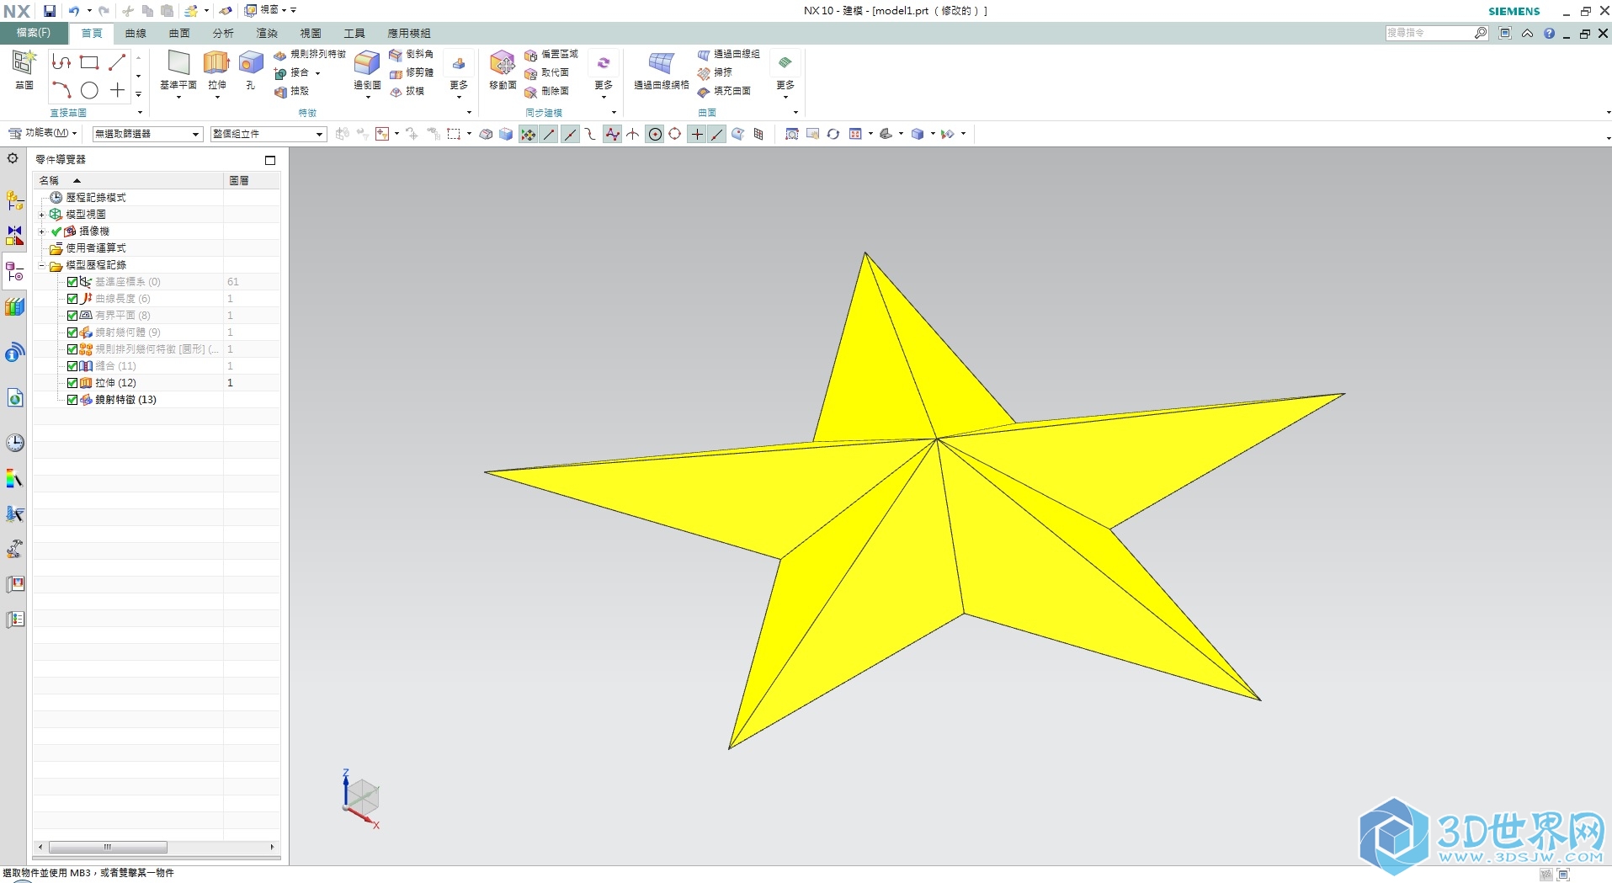Select the Rectangle sketch tool
This screenshot has width=1612, height=883.
click(x=89, y=62)
